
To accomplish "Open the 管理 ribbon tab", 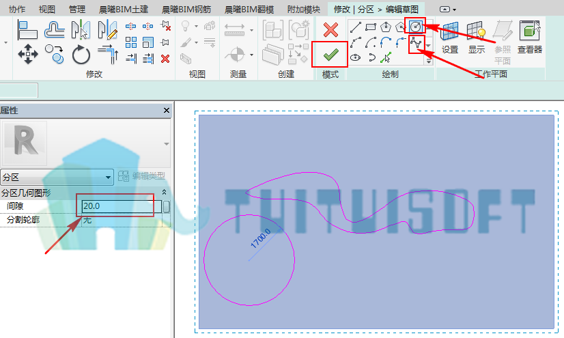I will tap(77, 9).
